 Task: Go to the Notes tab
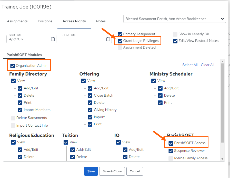[101, 21]
